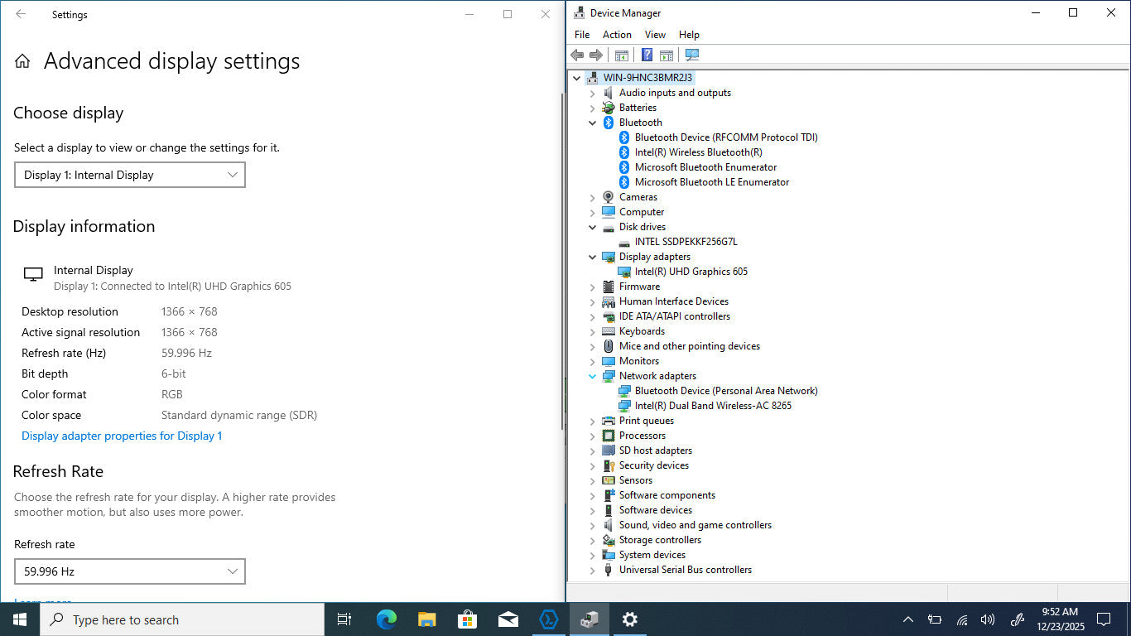Image resolution: width=1131 pixels, height=636 pixels.
Task: Click the Back arrow in Device Manager toolbar
Action: (x=577, y=55)
